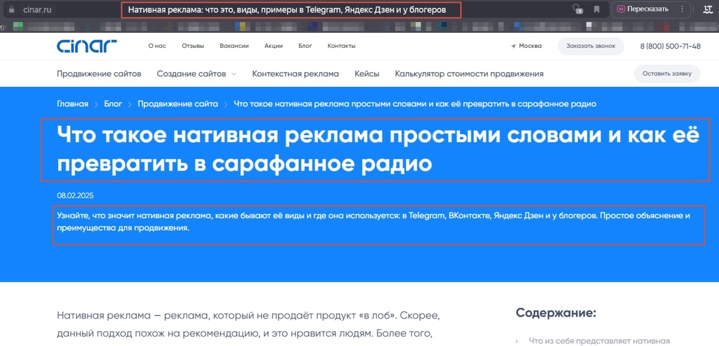Screen dimensions: 719x346
Task: Open the protection shield icon with badge
Action: (577, 9)
